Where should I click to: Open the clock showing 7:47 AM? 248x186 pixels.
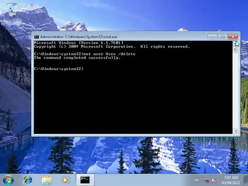(x=231, y=180)
